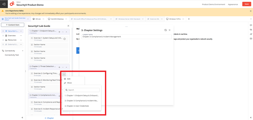Expand the Chapter Settings dialog

pos(166,30)
